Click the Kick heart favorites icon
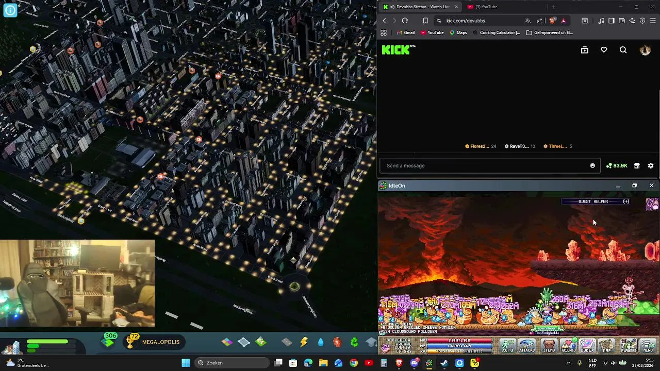 604,50
